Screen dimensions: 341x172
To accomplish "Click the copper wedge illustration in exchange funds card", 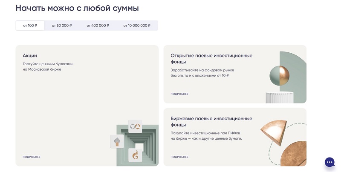I will pyautogui.click(x=274, y=132).
